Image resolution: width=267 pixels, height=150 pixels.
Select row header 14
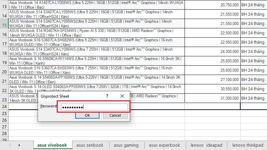(4, 14)
